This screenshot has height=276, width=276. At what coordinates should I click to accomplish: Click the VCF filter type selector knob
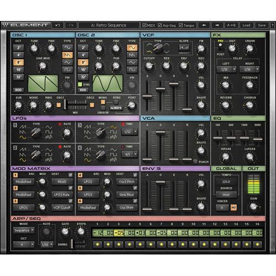(158, 49)
